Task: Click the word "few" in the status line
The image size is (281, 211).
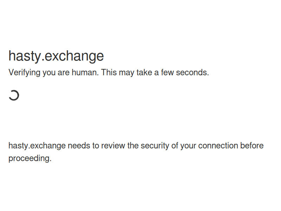Action: (x=168, y=73)
